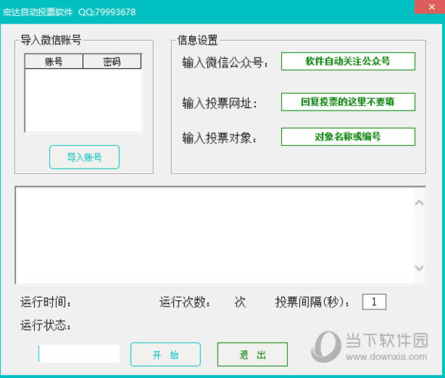Screen dimensions: 445x378
Task: Click the 运行时间 label
Action: [x=45, y=302]
